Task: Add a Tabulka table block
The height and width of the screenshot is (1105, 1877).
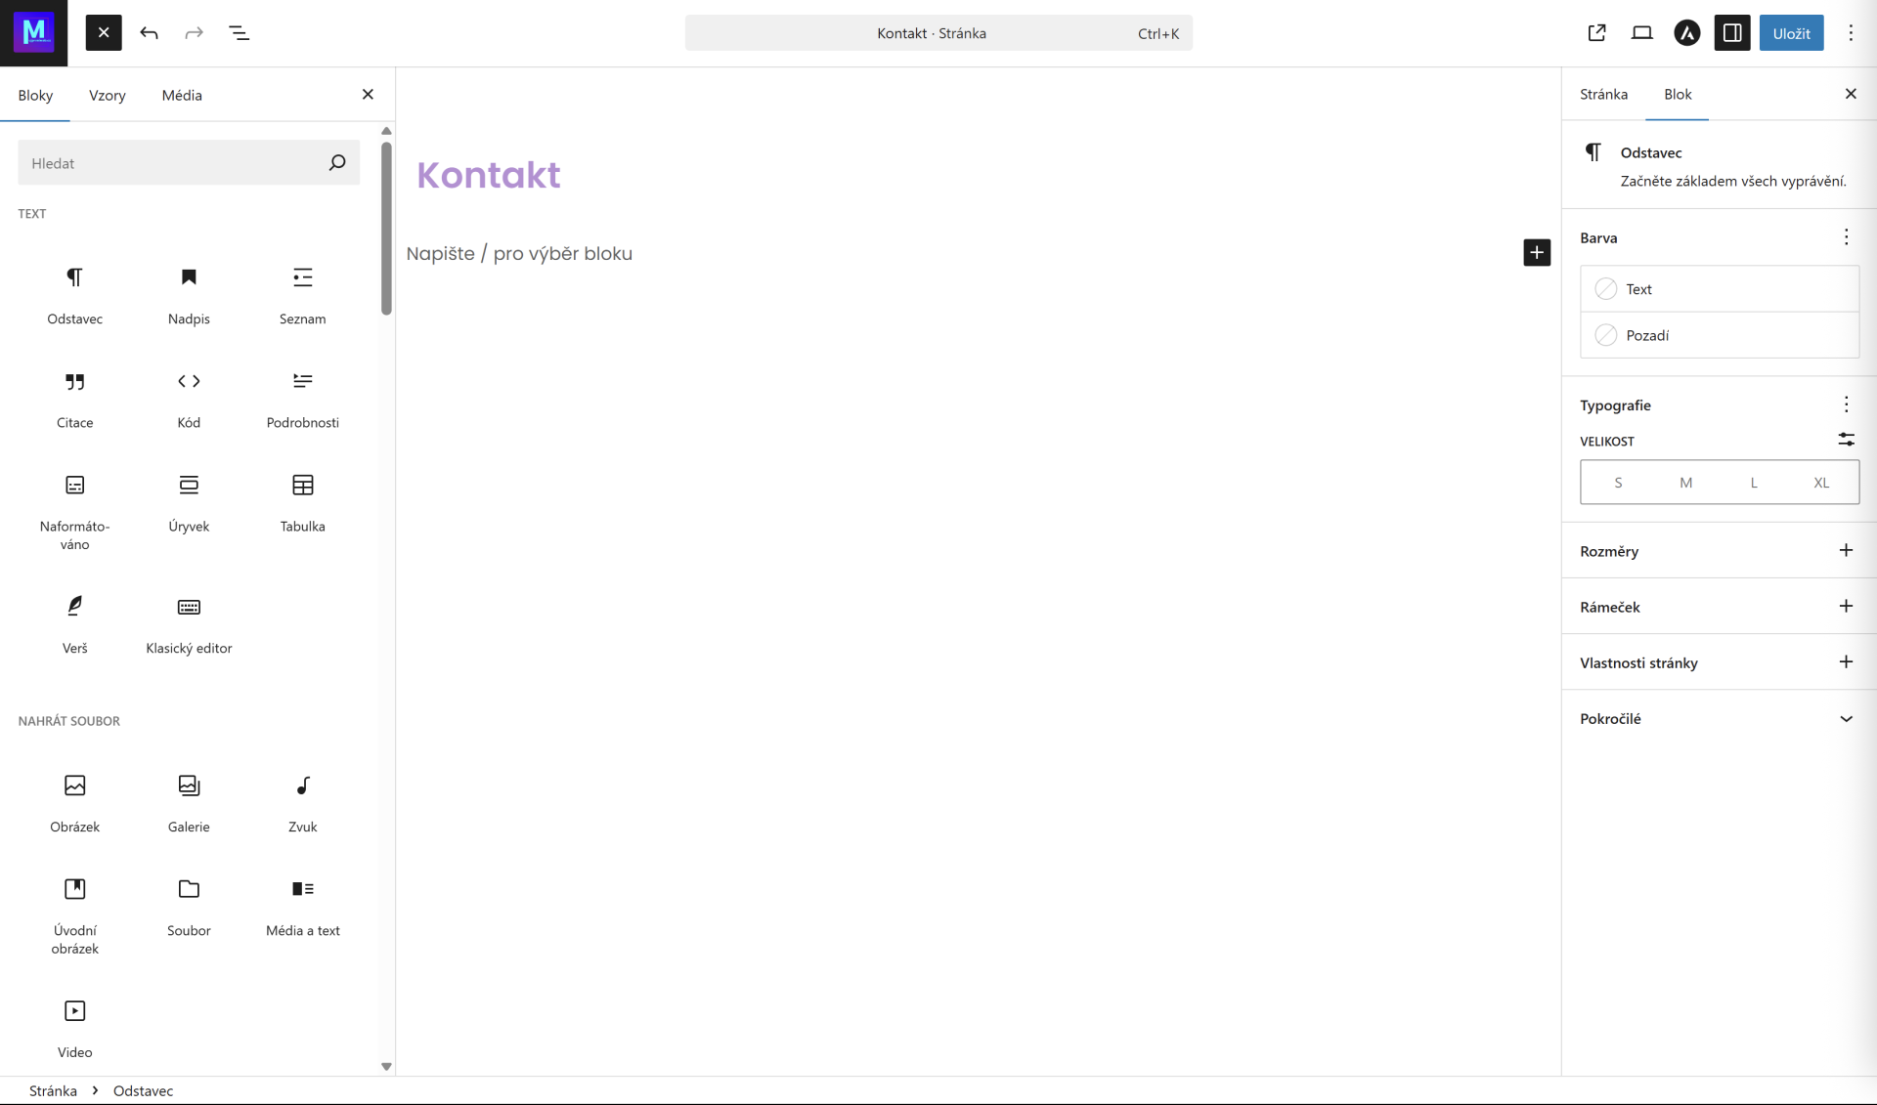Action: 302,500
